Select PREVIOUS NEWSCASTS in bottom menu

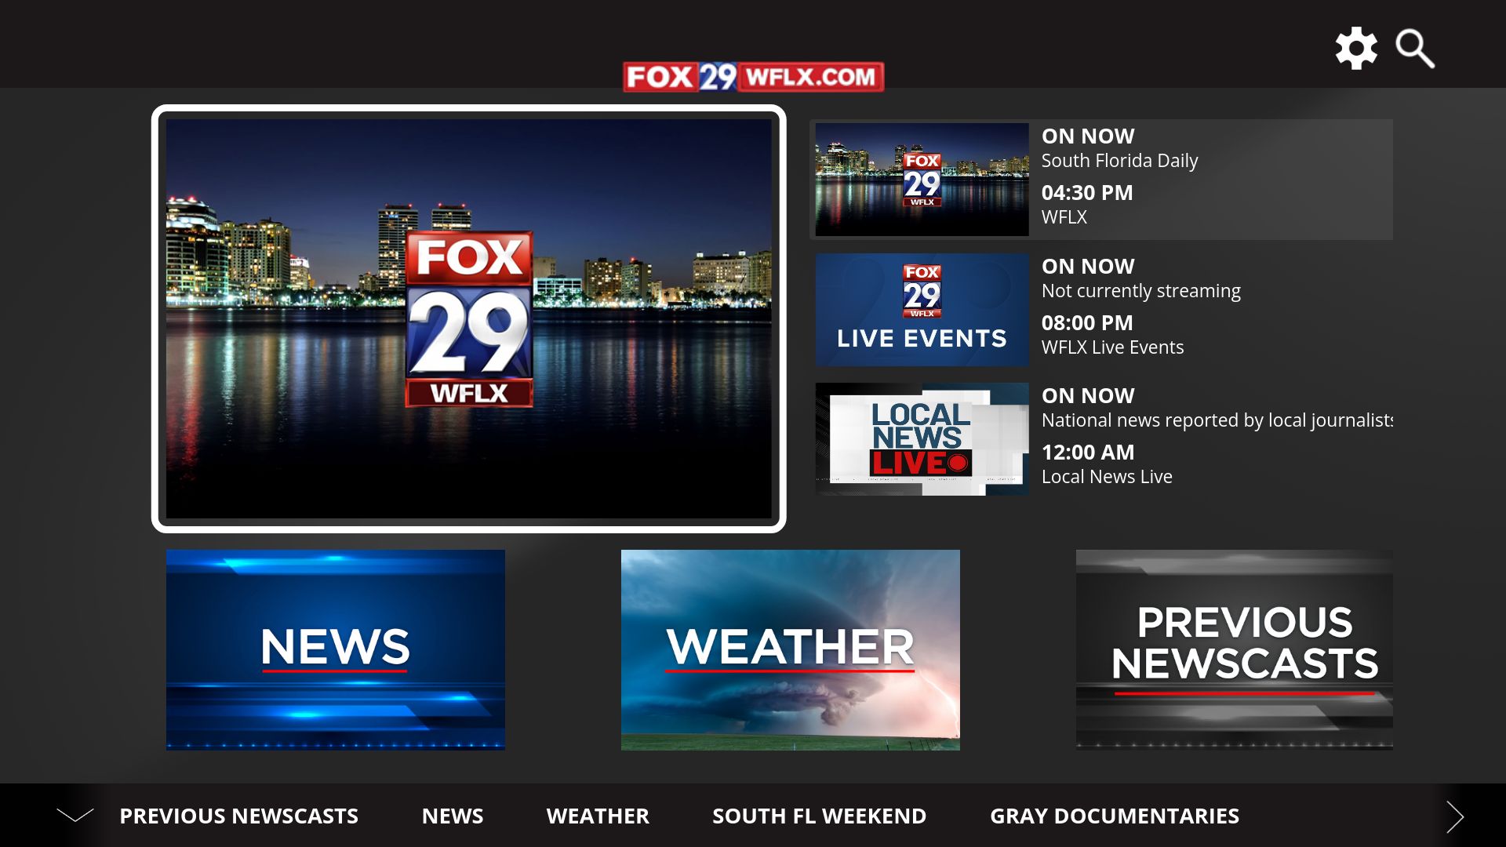coord(238,816)
